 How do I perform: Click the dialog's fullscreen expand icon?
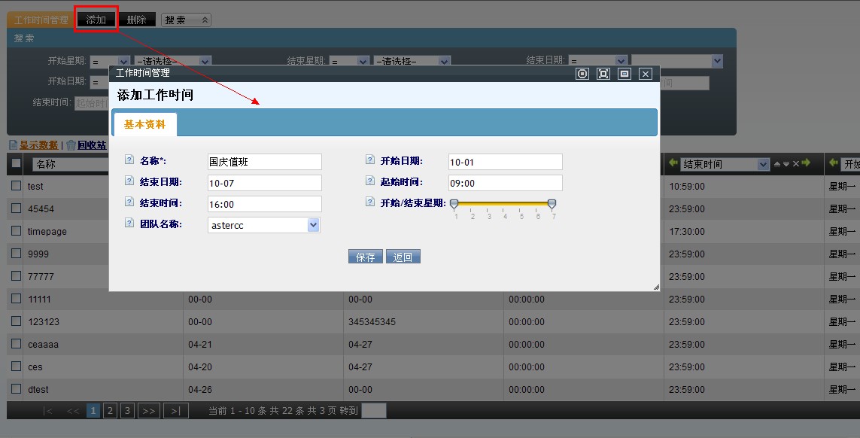point(603,74)
